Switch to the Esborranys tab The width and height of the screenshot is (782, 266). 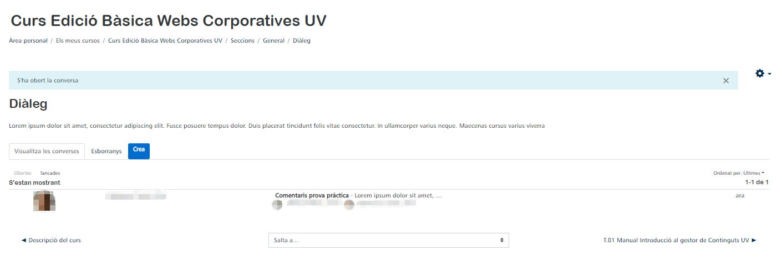pos(106,152)
